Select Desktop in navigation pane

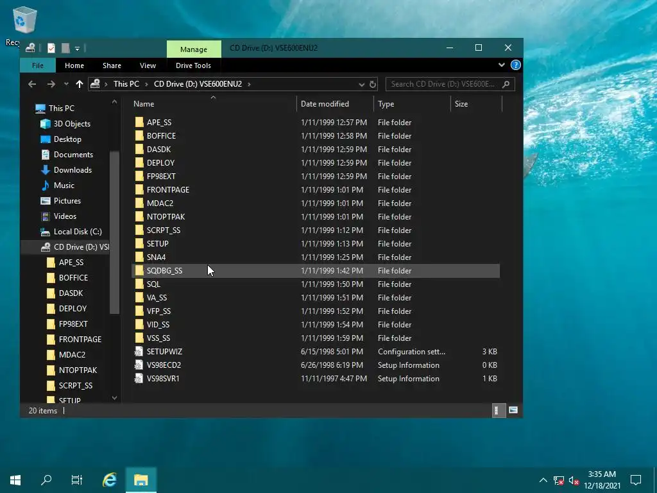(x=67, y=139)
